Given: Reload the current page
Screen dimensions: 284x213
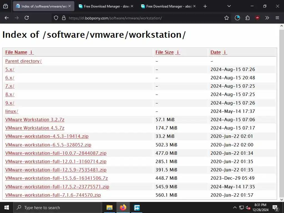Looking at the screenshot, I should [x=27, y=18].
